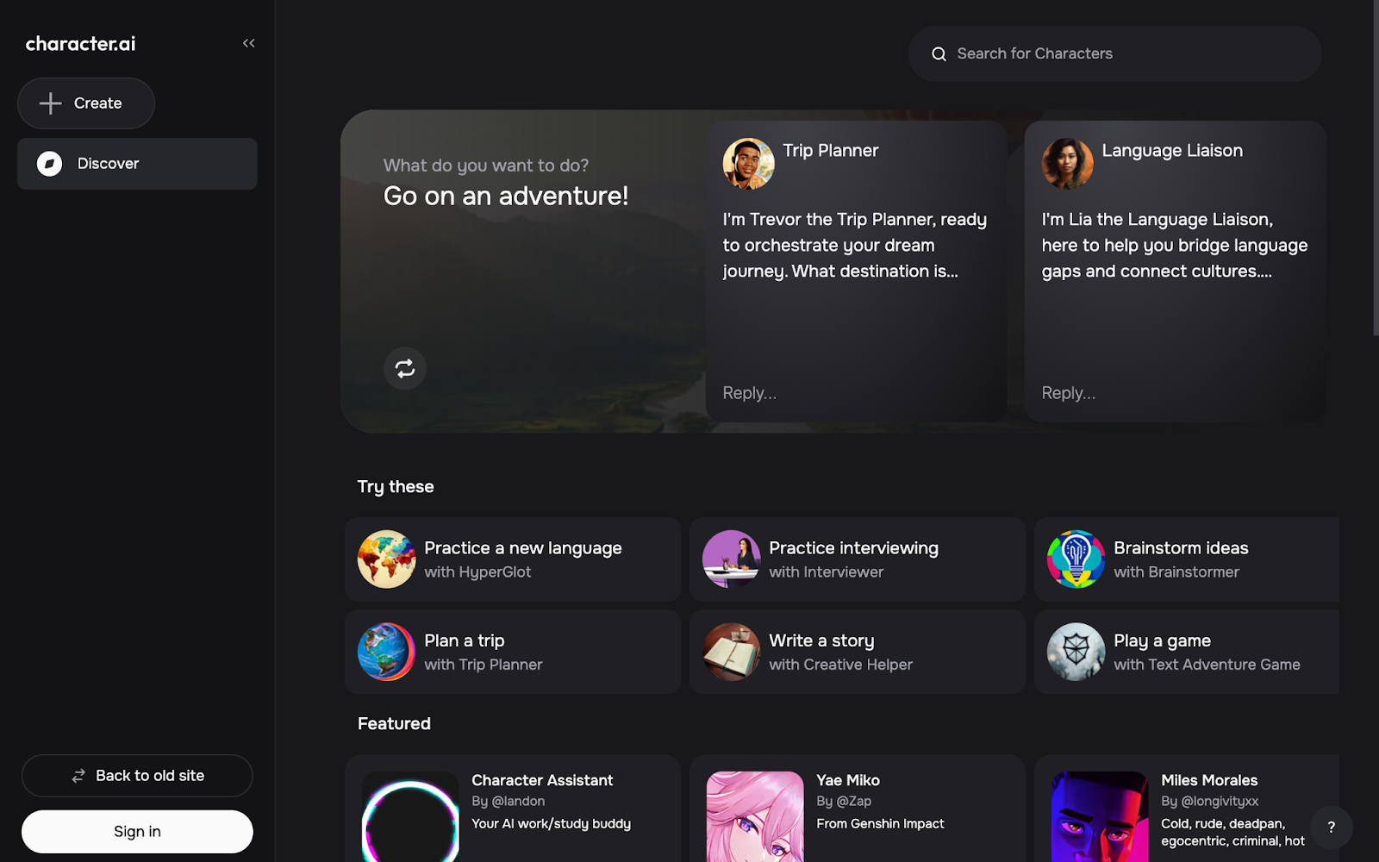Select Plan a trip card

tap(513, 652)
